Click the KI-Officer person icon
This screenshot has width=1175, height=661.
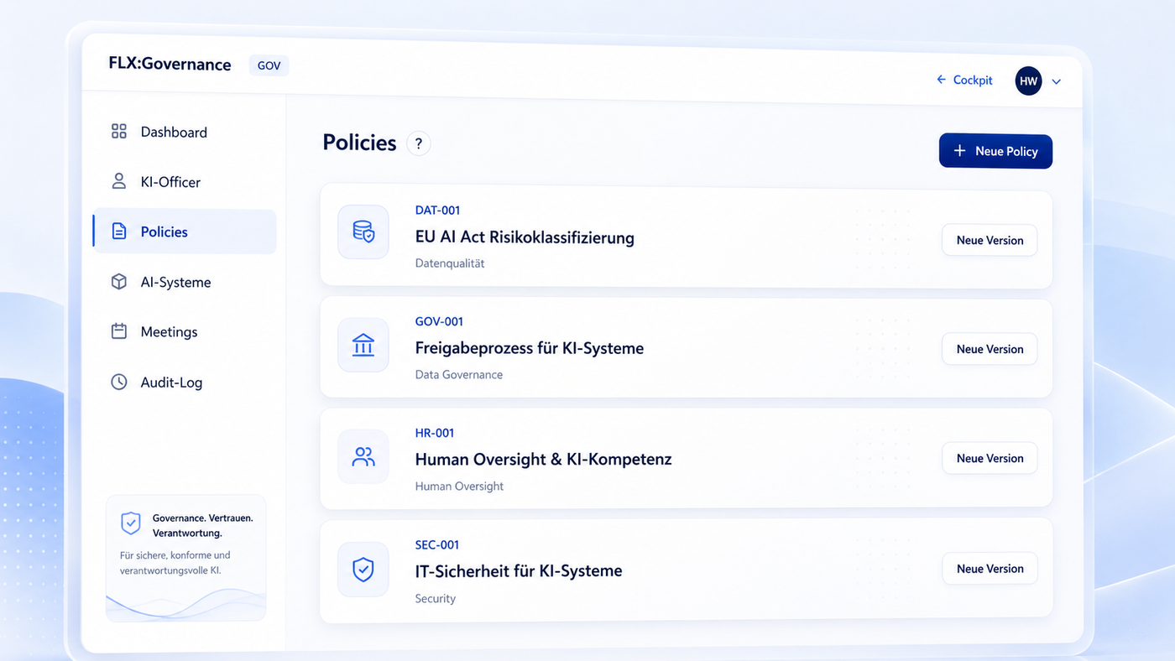pyautogui.click(x=119, y=181)
